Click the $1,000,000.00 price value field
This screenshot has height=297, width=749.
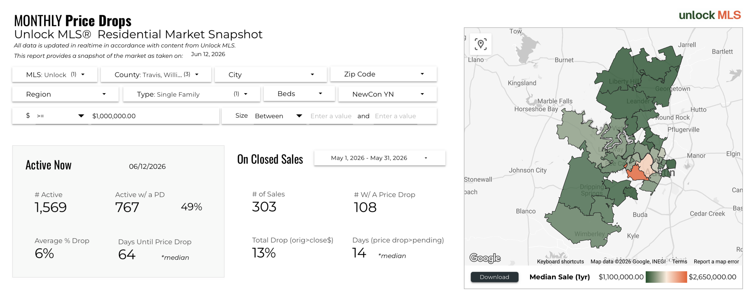point(147,116)
